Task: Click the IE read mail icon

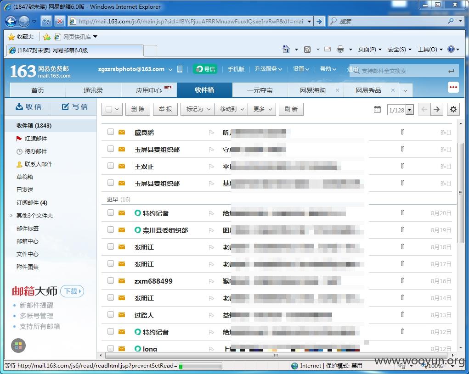Action: click(x=328, y=49)
